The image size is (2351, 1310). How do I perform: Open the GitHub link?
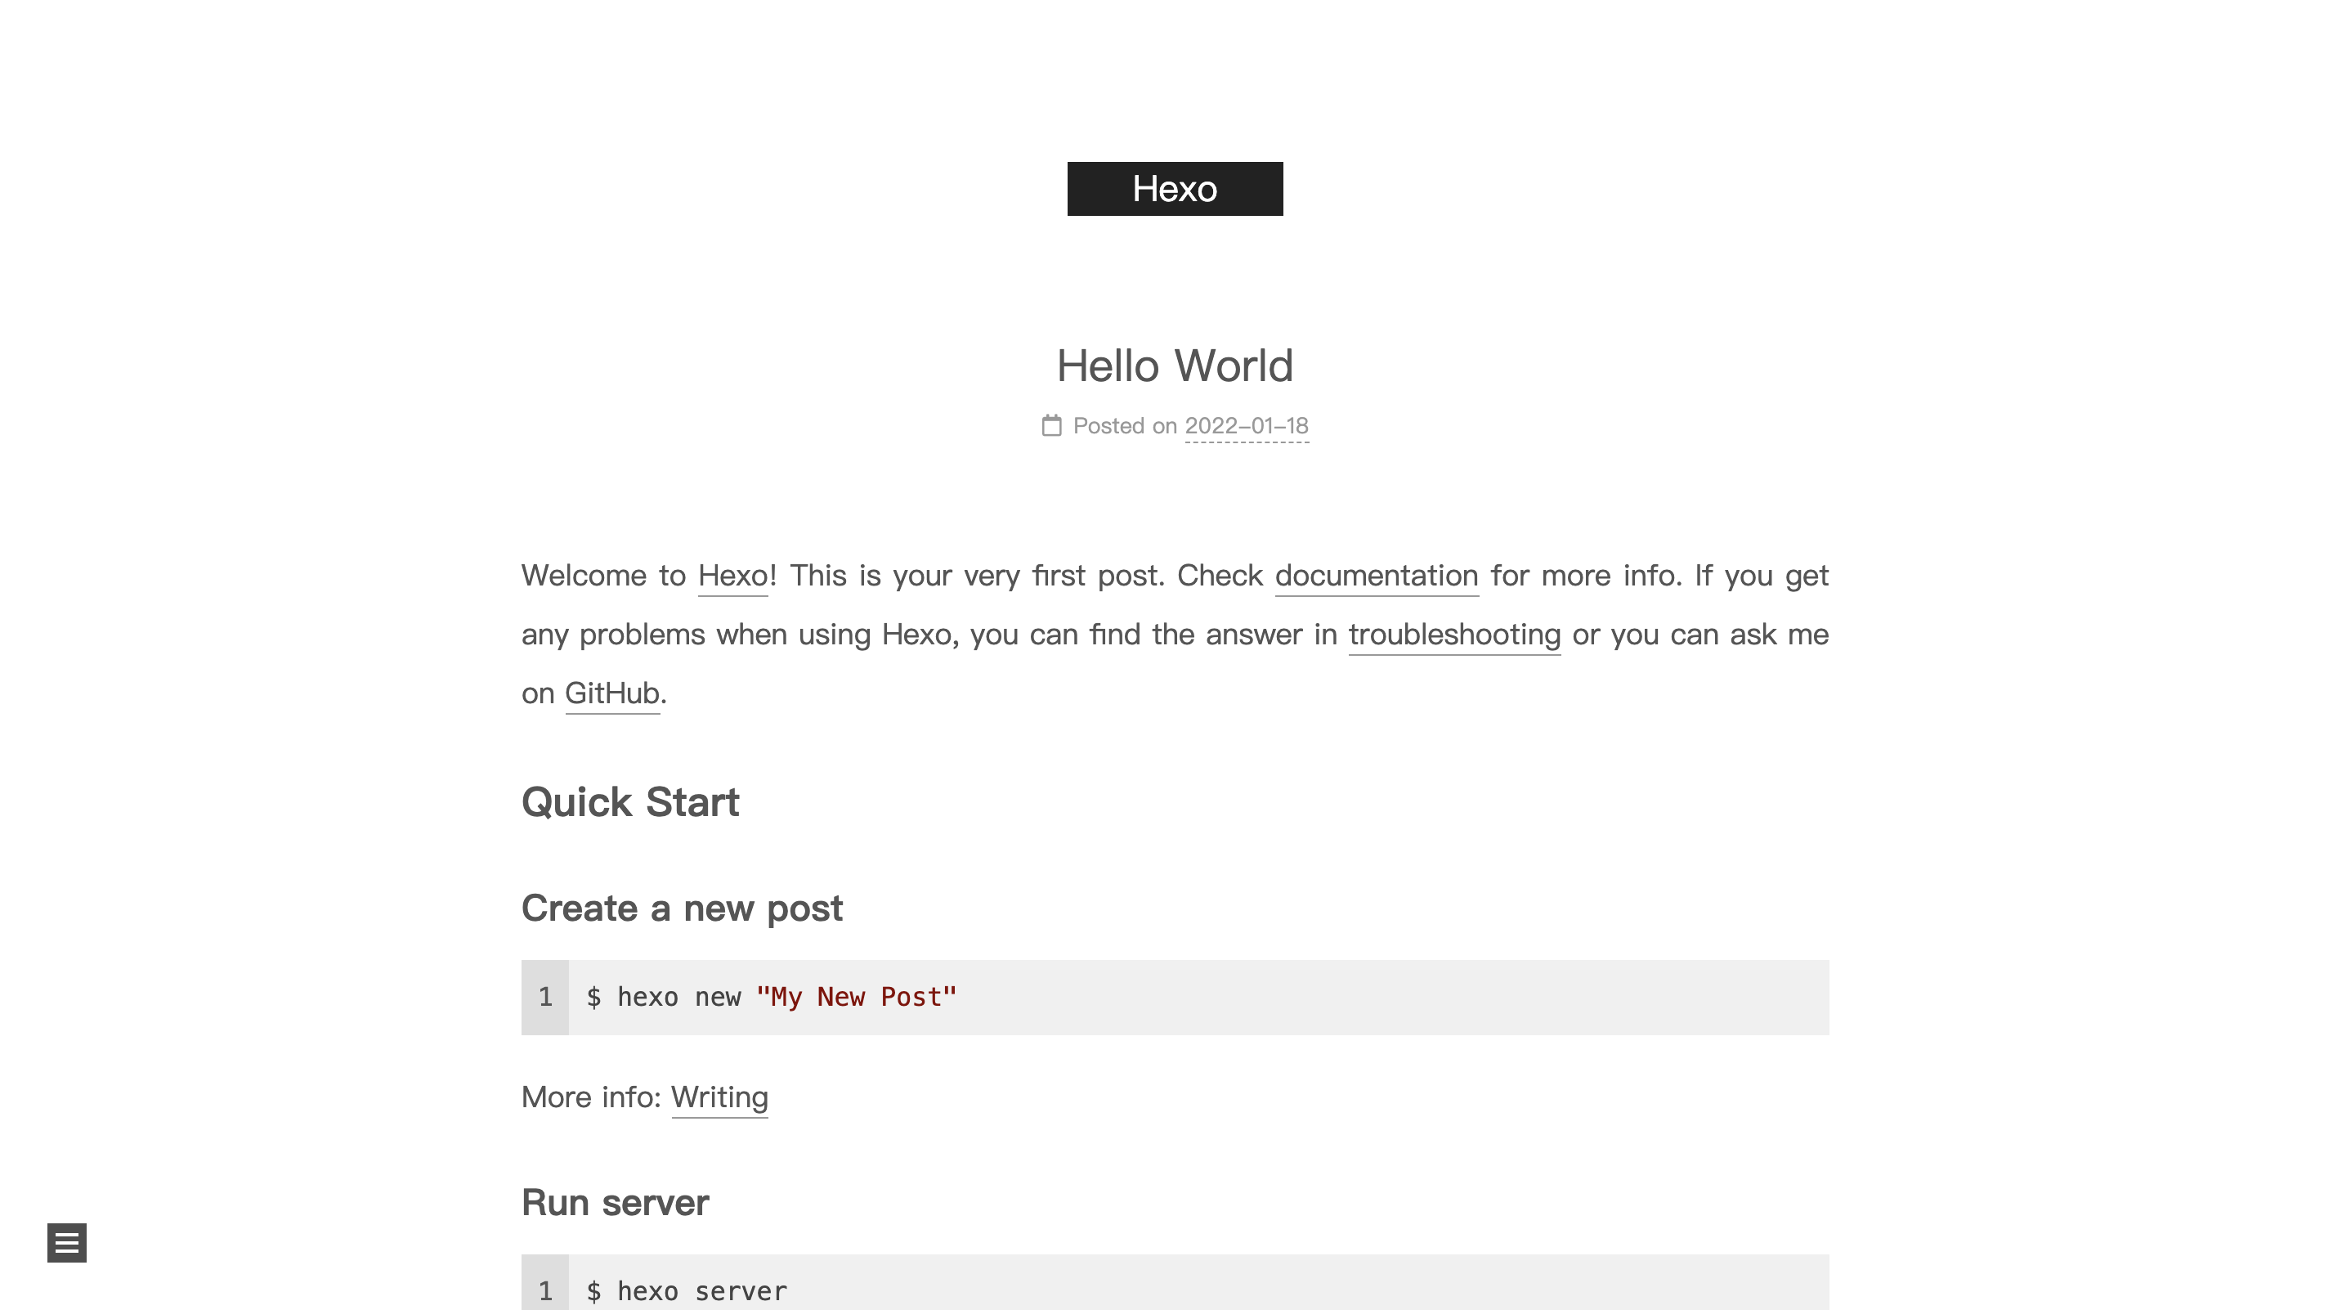(611, 693)
